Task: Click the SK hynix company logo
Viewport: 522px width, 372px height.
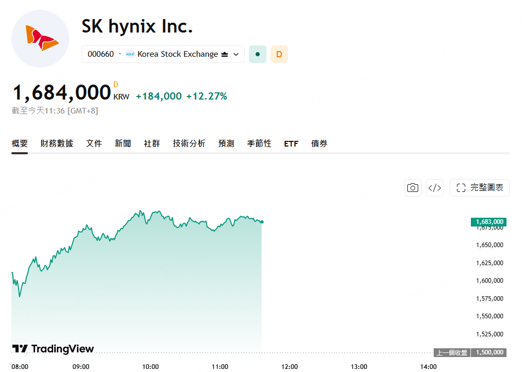Action: click(x=40, y=39)
